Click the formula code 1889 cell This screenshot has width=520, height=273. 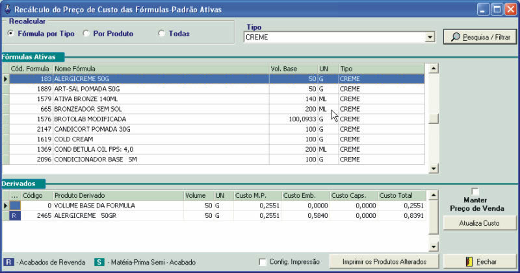tap(31, 89)
